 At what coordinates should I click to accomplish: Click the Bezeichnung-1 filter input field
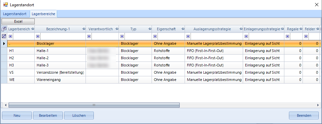pos(63,37)
